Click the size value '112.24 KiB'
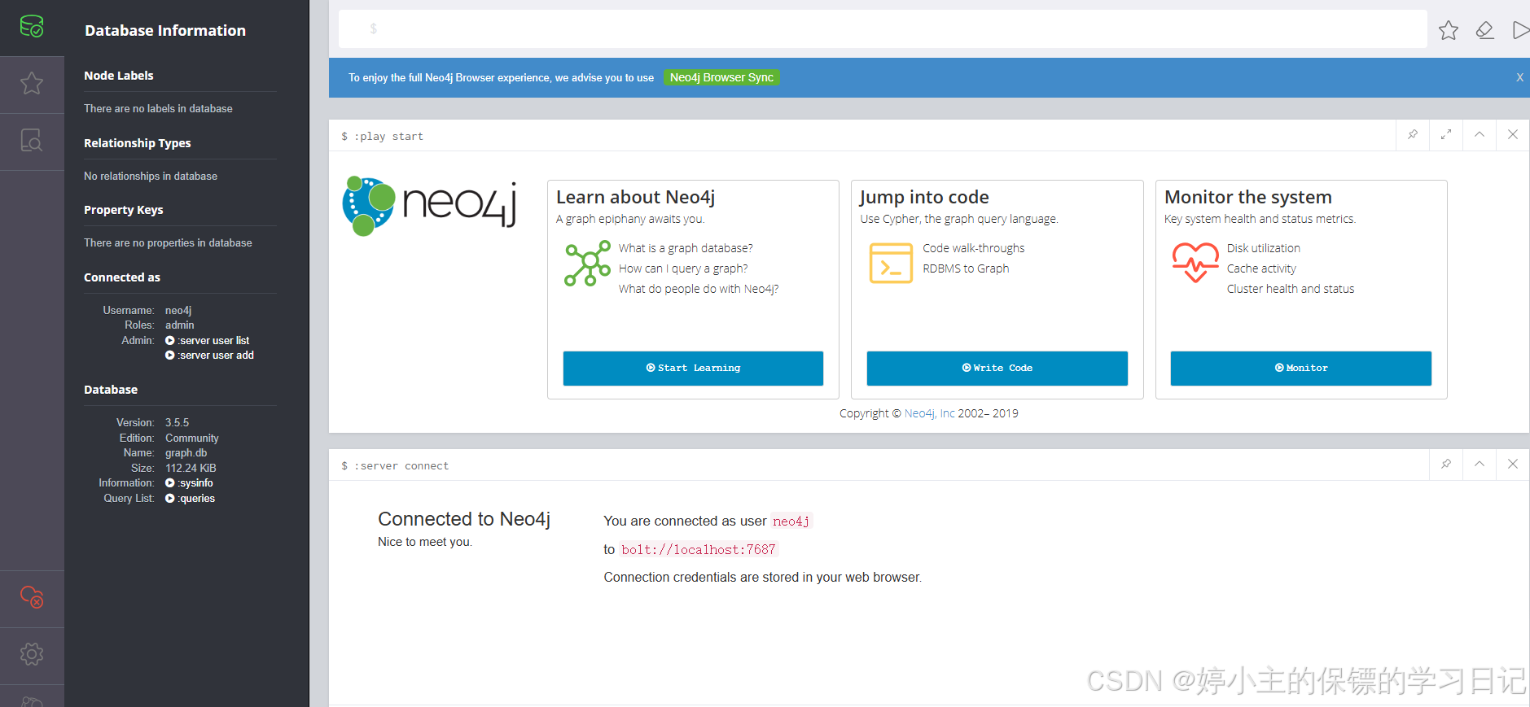The height and width of the screenshot is (707, 1530). (191, 469)
